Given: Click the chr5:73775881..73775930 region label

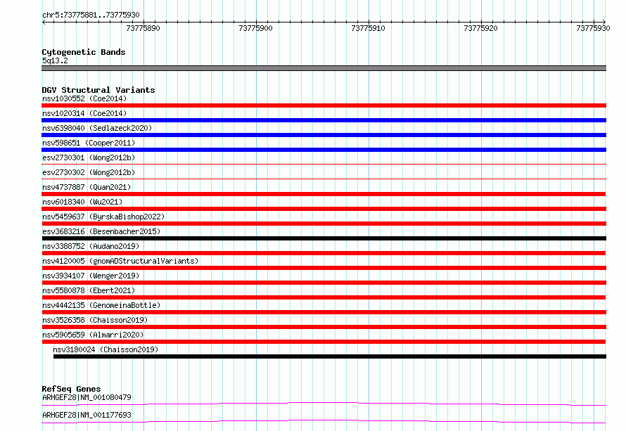Looking at the screenshot, I should 91,15.
